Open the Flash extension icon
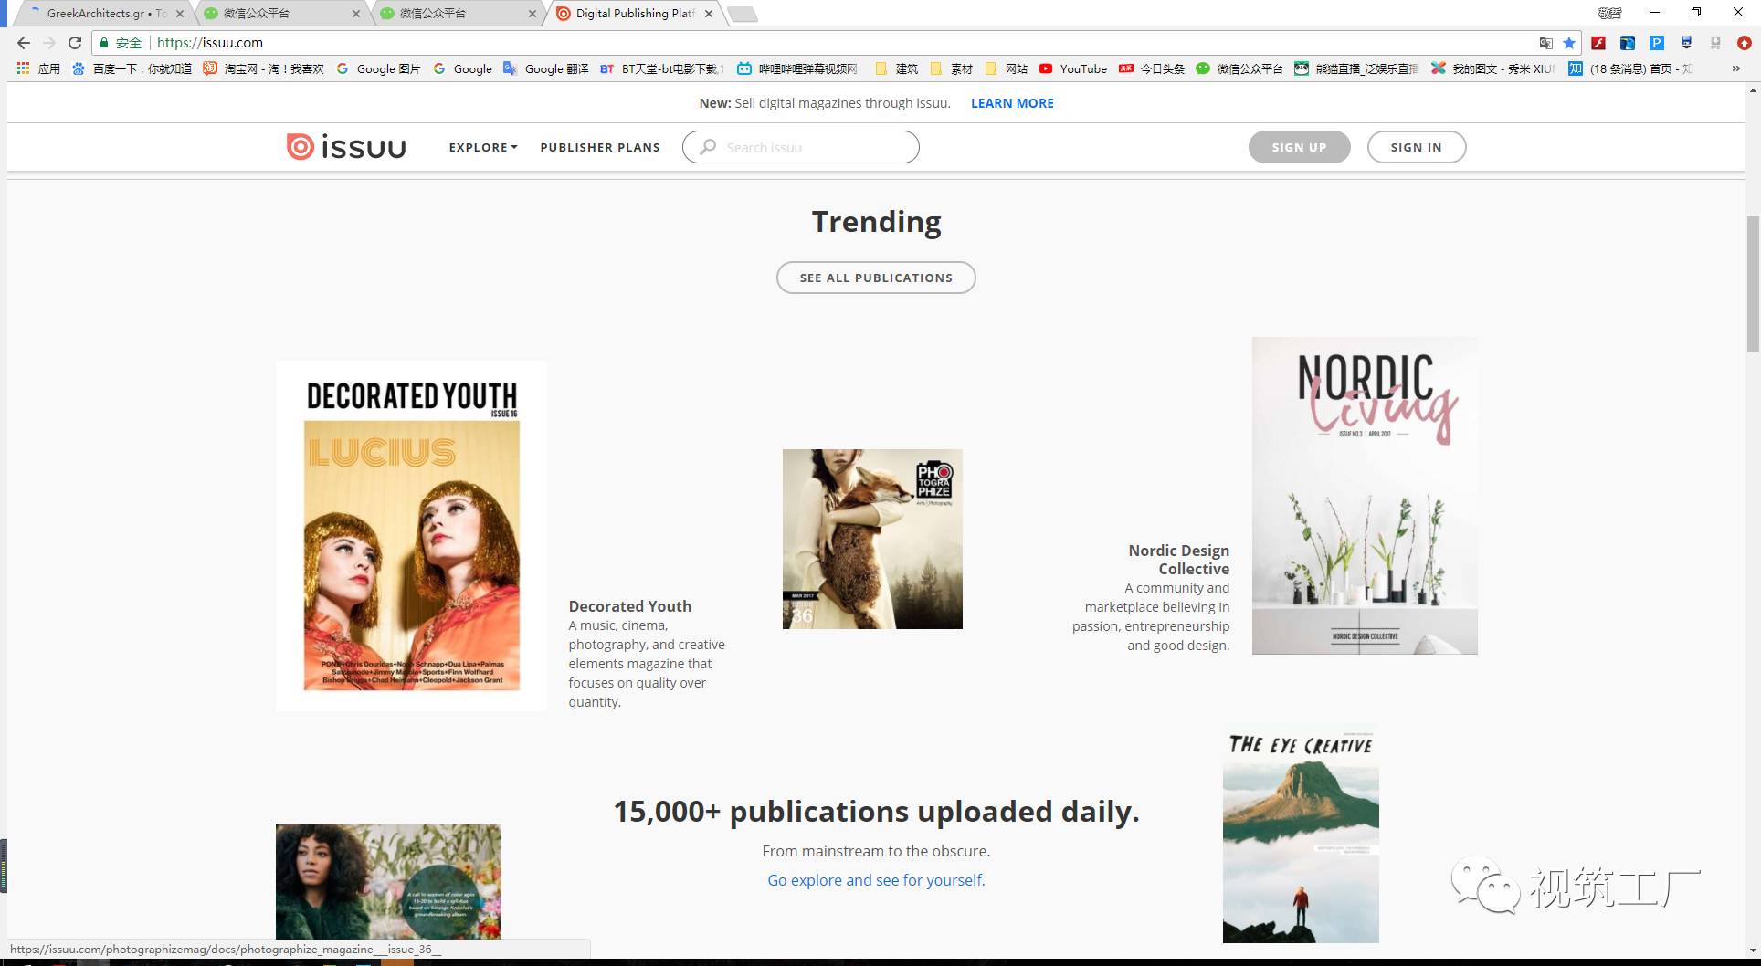This screenshot has width=1761, height=966. click(1598, 43)
